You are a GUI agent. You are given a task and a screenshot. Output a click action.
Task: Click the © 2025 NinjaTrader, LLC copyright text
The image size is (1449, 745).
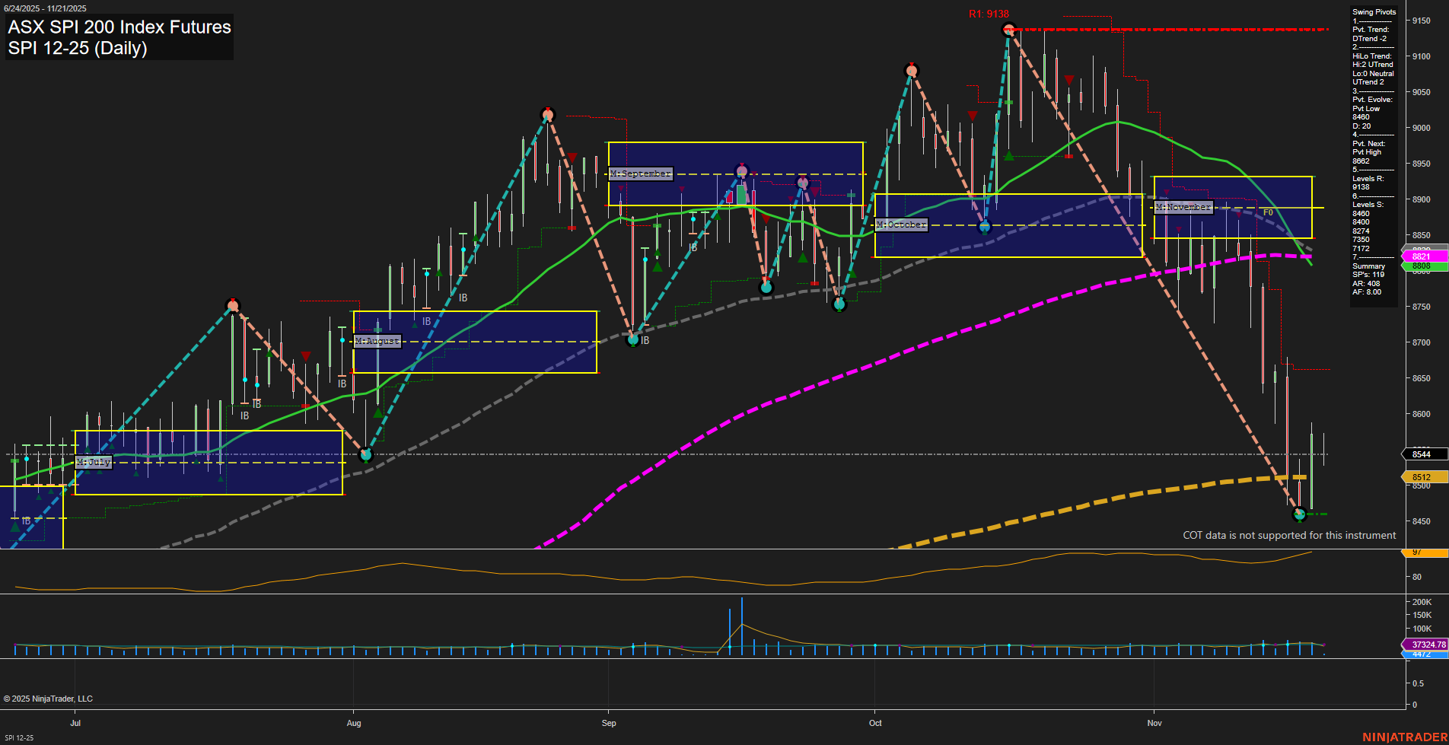click(49, 698)
